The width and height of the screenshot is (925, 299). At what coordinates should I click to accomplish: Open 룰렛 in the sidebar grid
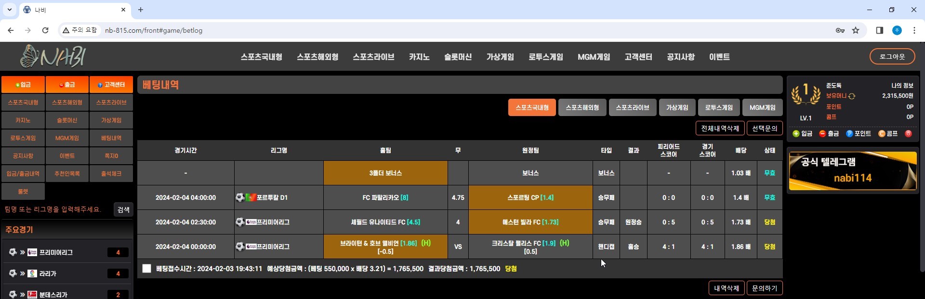(23, 191)
